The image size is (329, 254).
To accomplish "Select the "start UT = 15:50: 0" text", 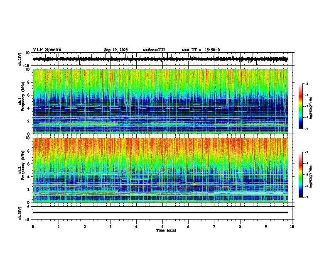I will [x=201, y=50].
